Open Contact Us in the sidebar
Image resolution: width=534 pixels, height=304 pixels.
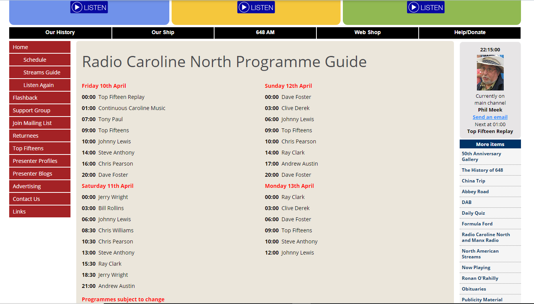(x=40, y=199)
